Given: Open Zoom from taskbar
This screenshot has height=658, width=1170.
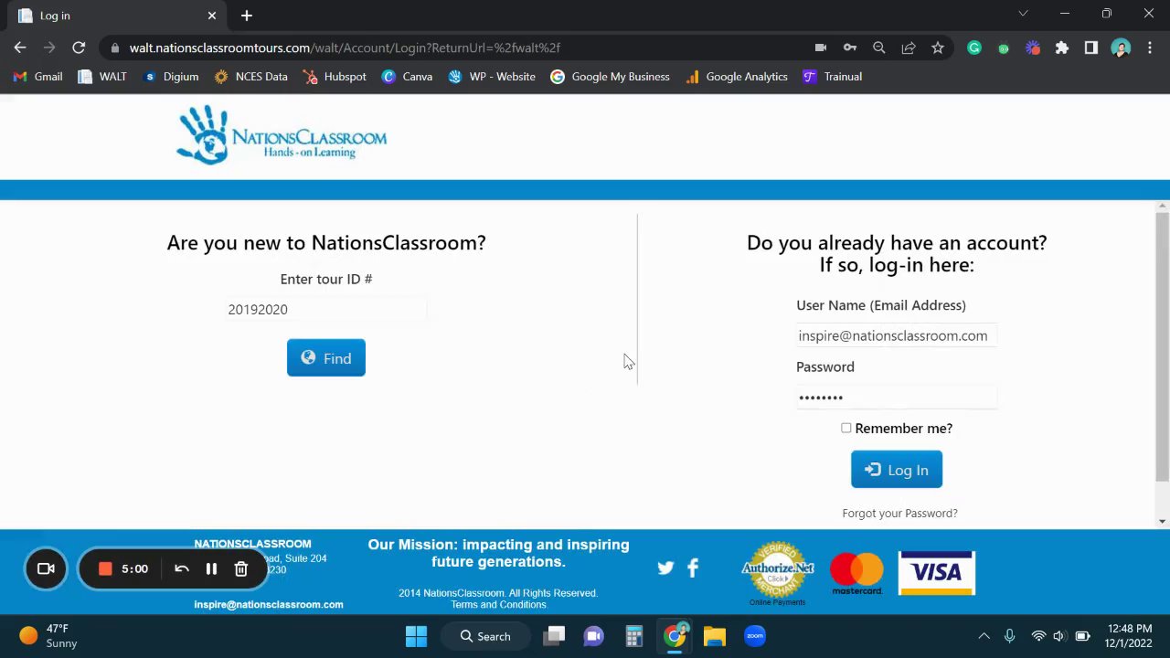Looking at the screenshot, I should coord(755,636).
